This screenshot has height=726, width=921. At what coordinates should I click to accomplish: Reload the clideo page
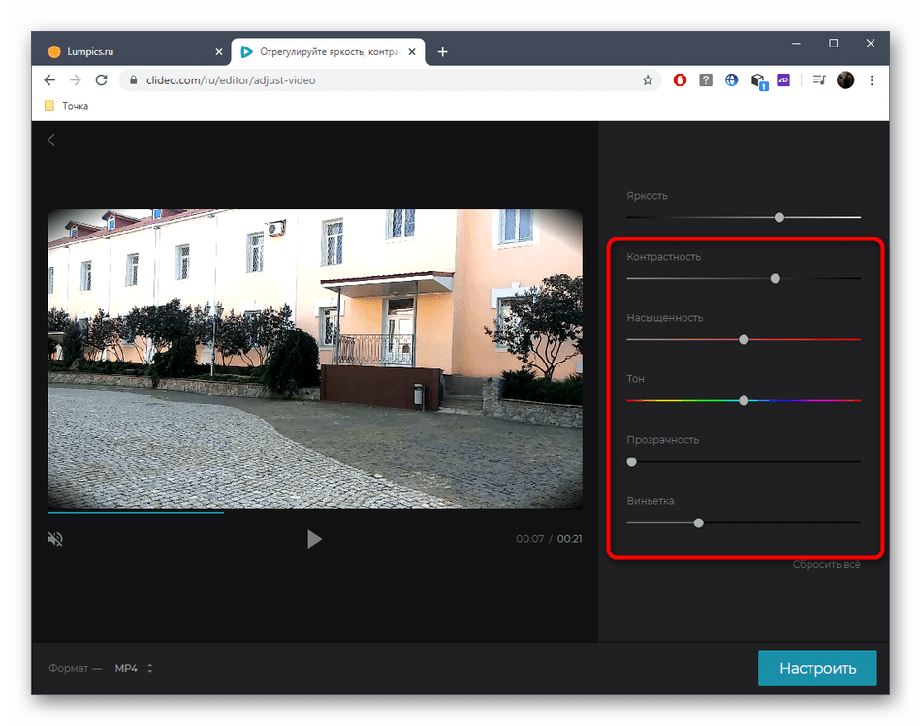pyautogui.click(x=101, y=79)
